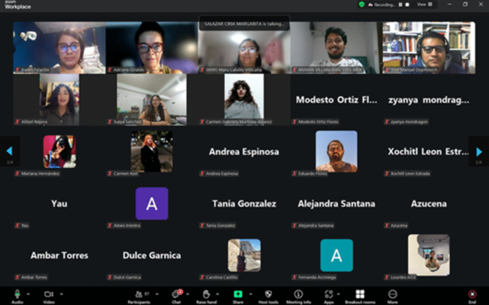The height and width of the screenshot is (305, 489).
Task: Open the Apps panel
Action: click(329, 295)
